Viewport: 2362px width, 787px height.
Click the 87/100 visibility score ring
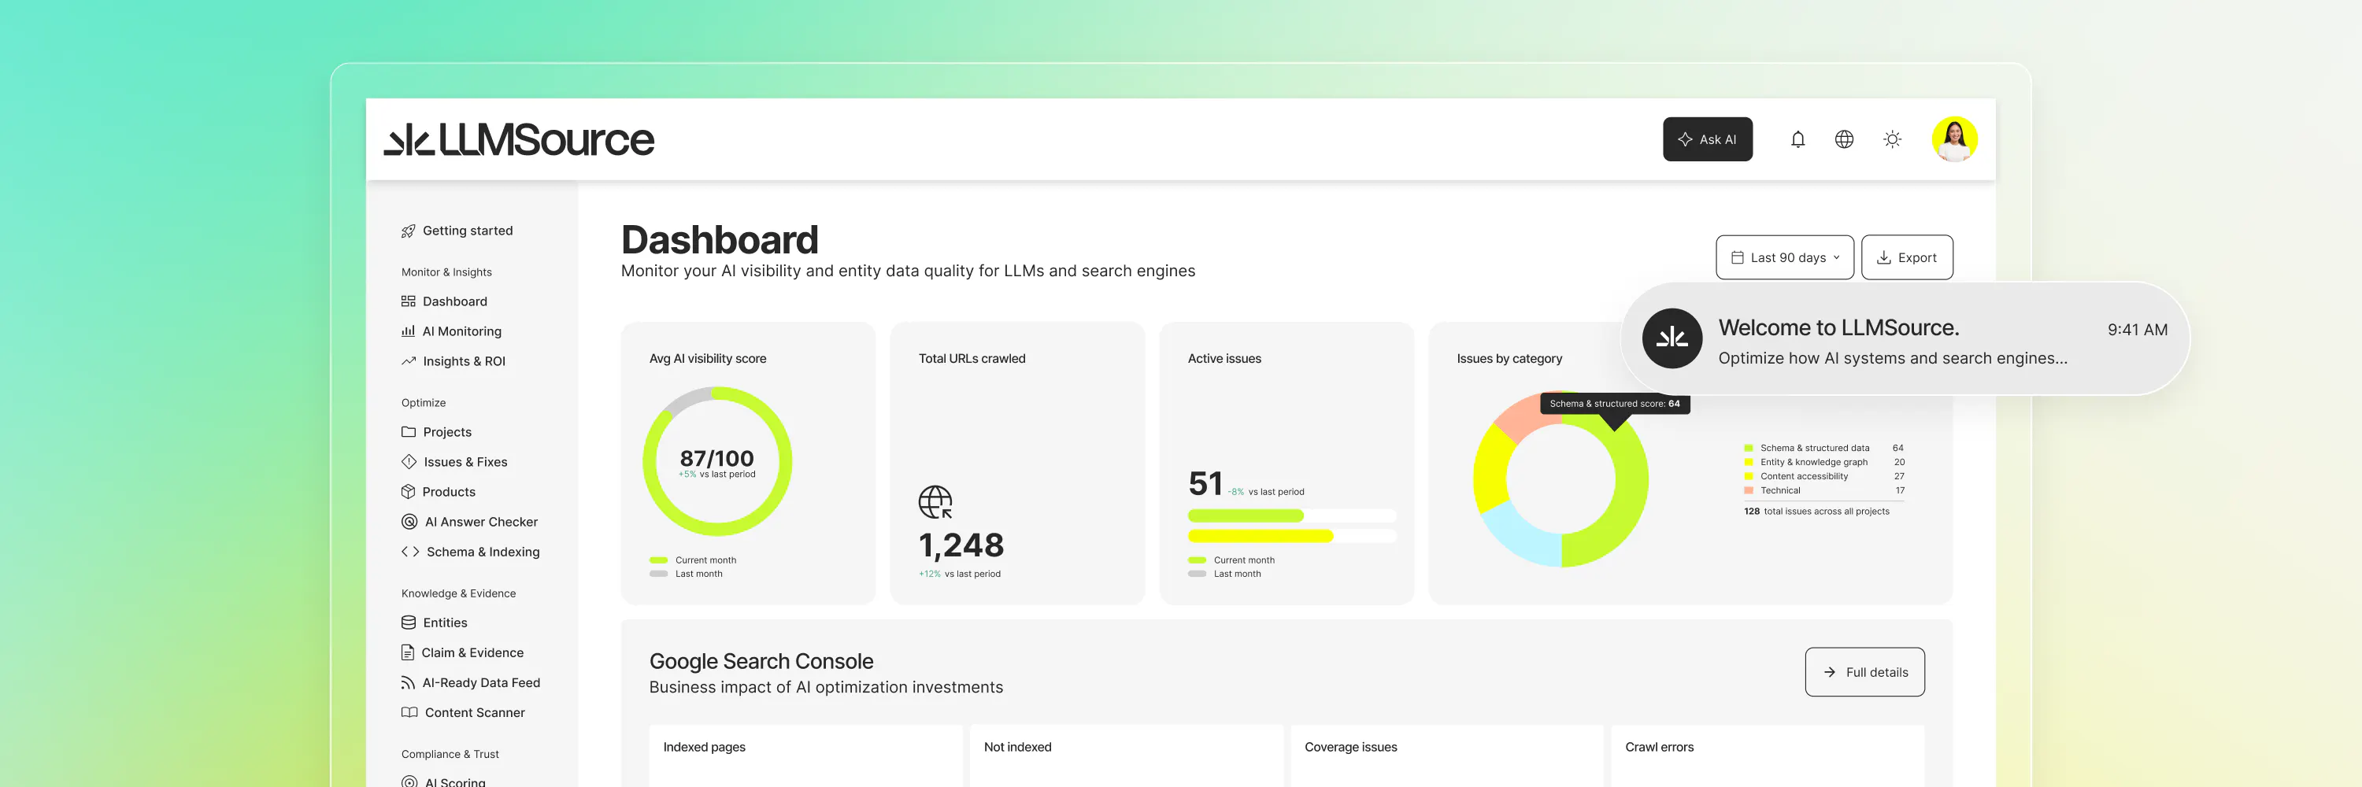click(717, 461)
